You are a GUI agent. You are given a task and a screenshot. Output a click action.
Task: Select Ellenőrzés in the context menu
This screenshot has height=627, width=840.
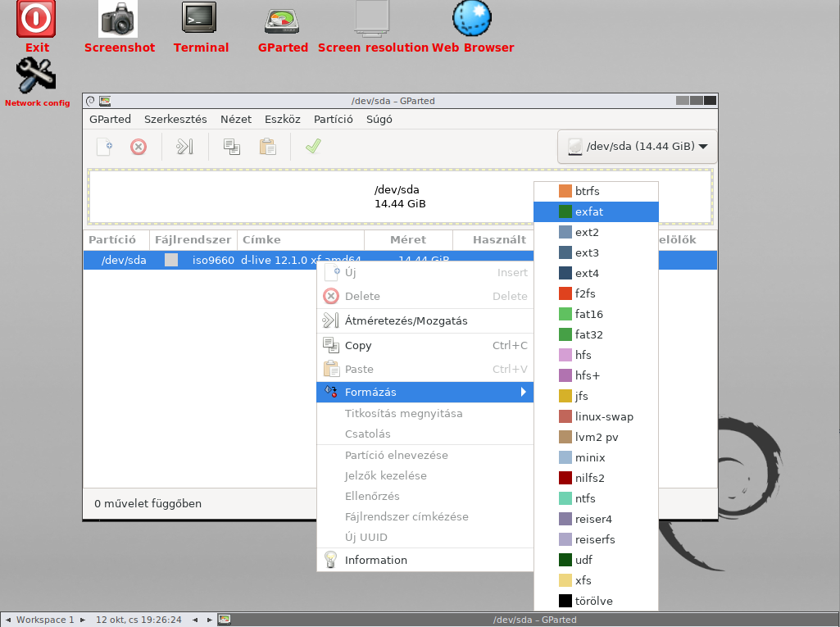pos(425,496)
